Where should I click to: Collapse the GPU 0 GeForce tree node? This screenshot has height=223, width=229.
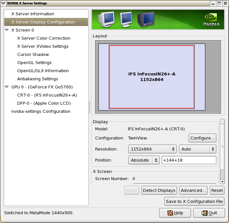[7, 87]
